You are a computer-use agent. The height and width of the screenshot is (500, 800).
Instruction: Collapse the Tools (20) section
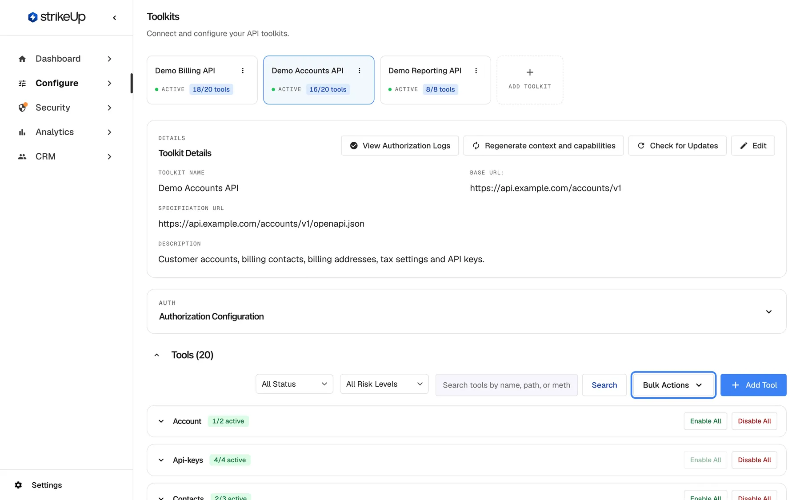coord(156,355)
